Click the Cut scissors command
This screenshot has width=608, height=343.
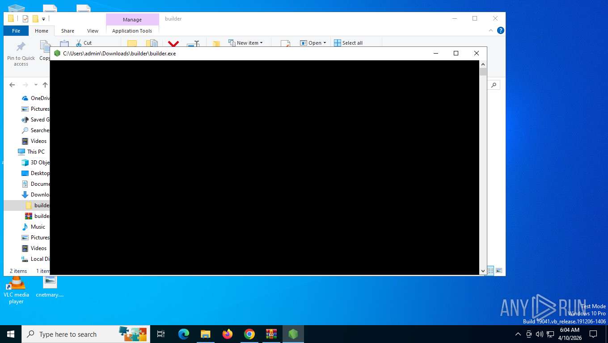(x=84, y=43)
